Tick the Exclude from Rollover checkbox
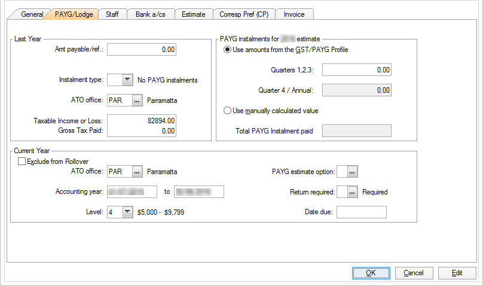This screenshot has height=286, width=483. 22,162
